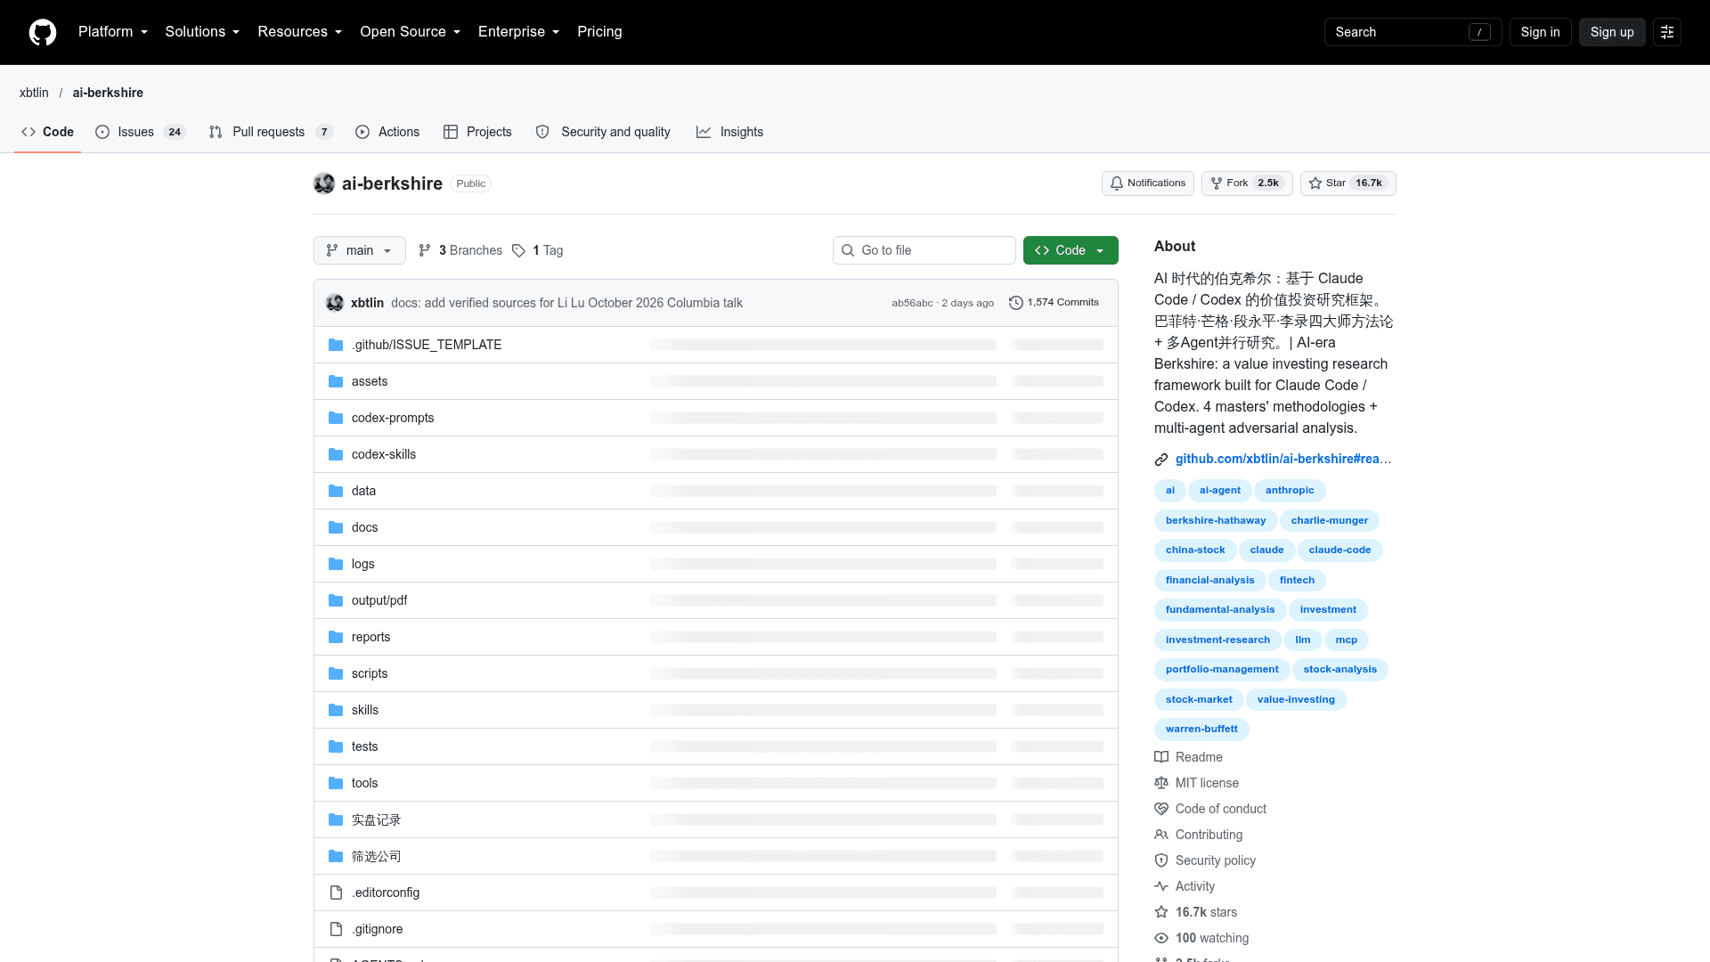Open the appearance settings icon in header
The height and width of the screenshot is (962, 1710).
(1667, 32)
